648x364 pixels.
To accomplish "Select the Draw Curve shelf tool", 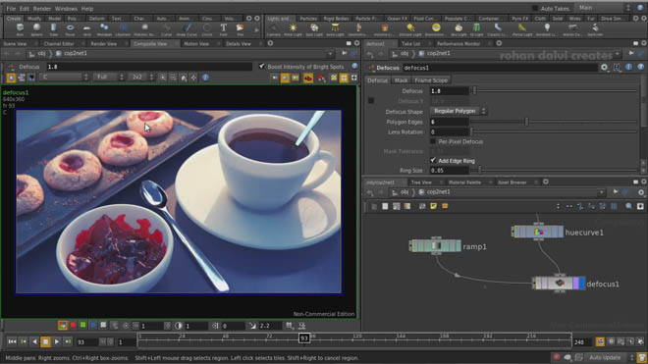I will point(187,29).
